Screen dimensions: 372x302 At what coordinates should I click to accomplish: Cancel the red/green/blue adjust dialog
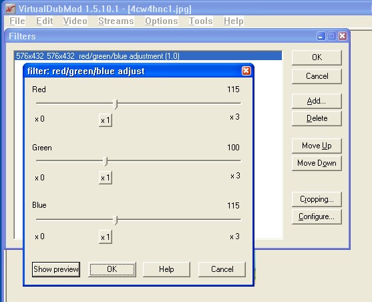(x=222, y=269)
